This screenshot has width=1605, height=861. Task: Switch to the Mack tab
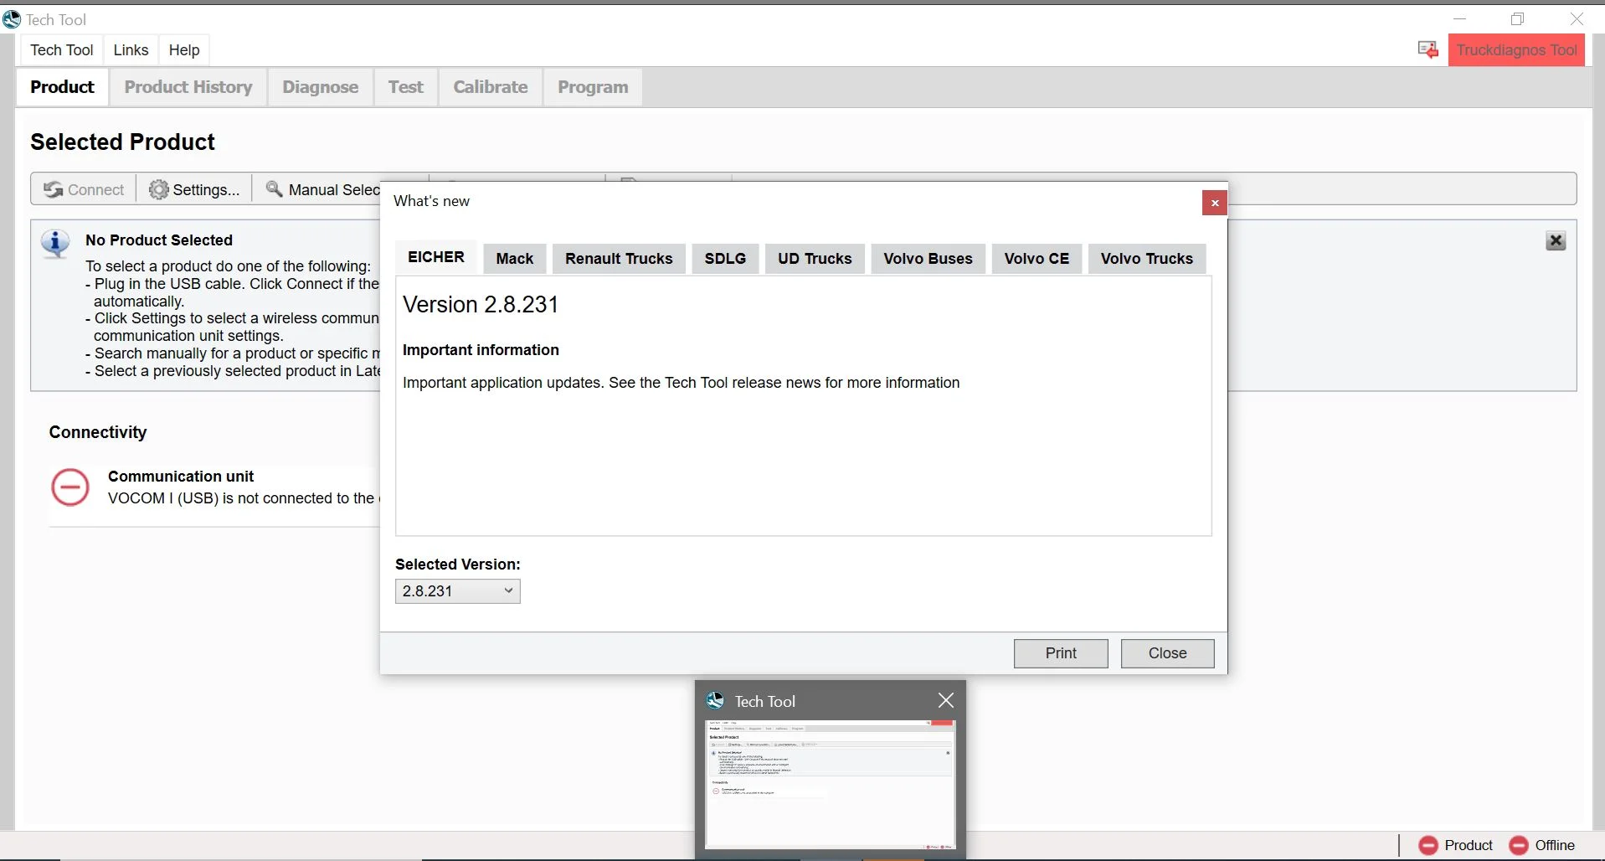(514, 259)
